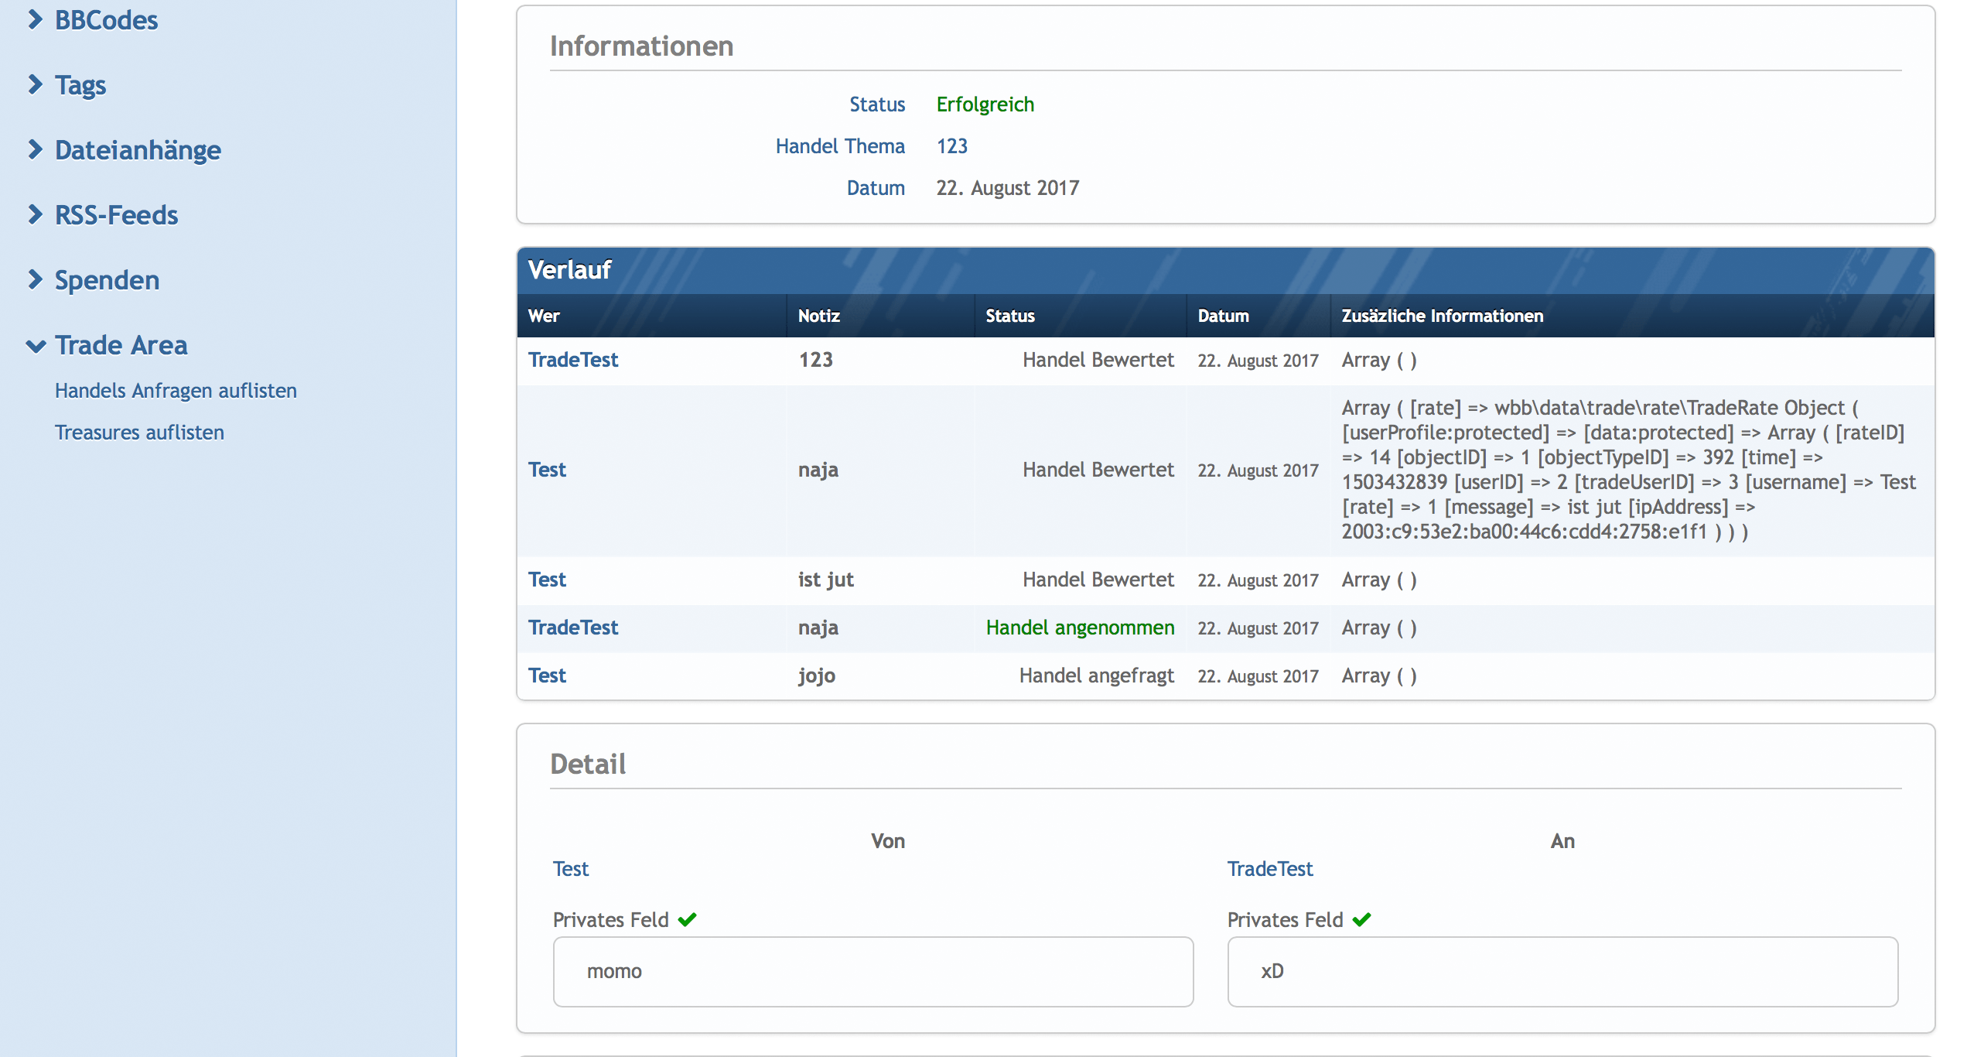The image size is (1967, 1057).
Task: Click the Verlauf table title
Action: point(570,270)
